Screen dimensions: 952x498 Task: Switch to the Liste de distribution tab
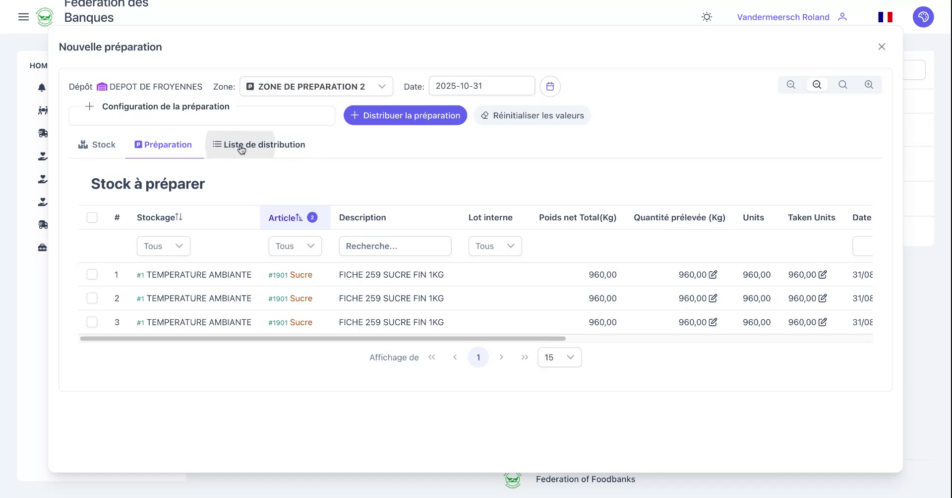[259, 145]
